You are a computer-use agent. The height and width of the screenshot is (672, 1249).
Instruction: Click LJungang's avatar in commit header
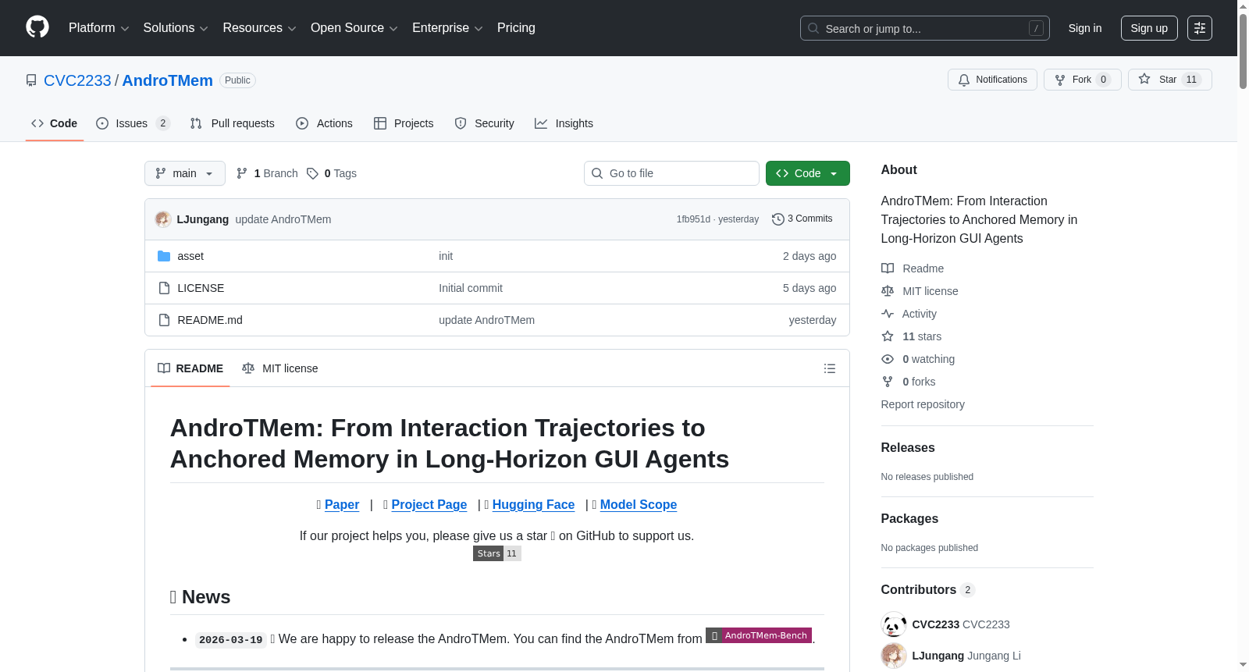click(x=163, y=219)
